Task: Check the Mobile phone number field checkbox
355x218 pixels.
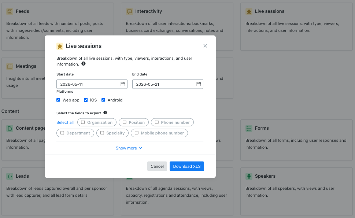Action: 137,133
